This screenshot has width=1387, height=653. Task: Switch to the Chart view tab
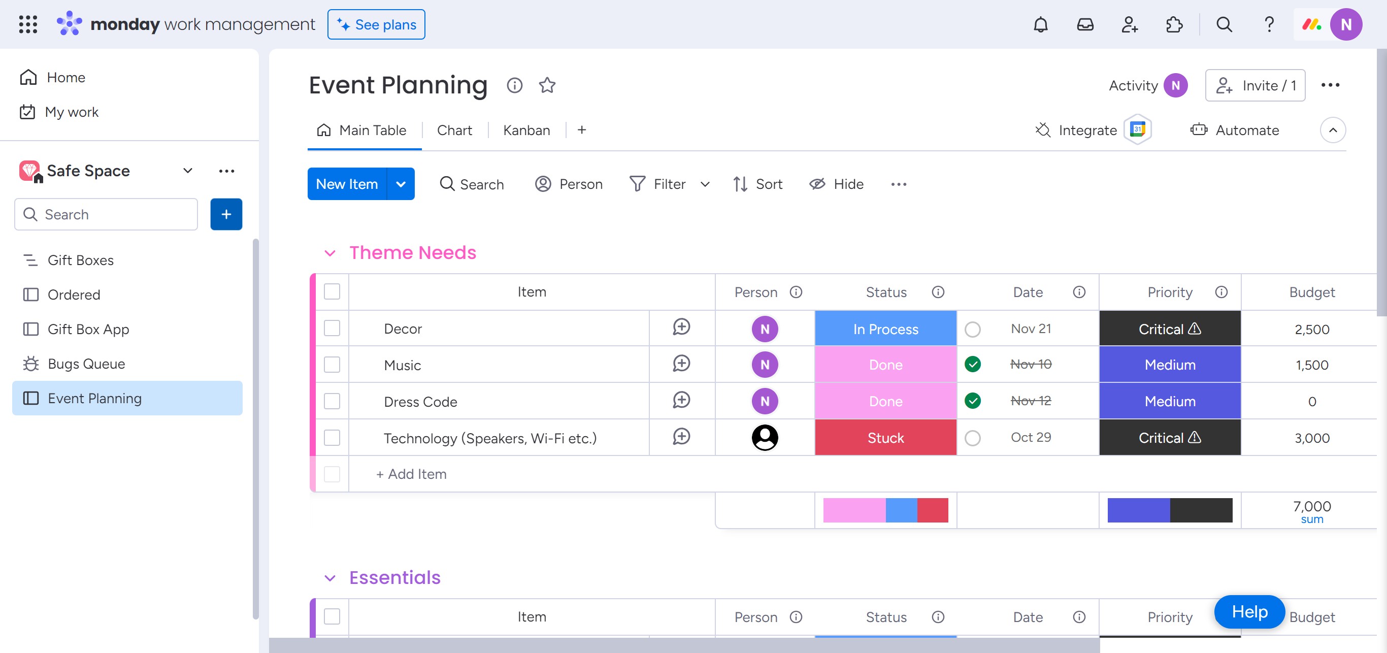point(454,130)
